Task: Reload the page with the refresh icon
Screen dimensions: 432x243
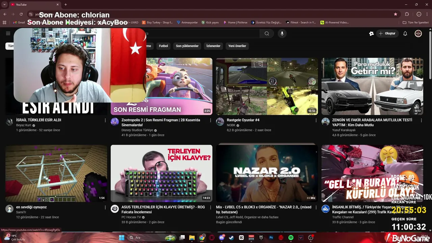Action: click(21, 14)
